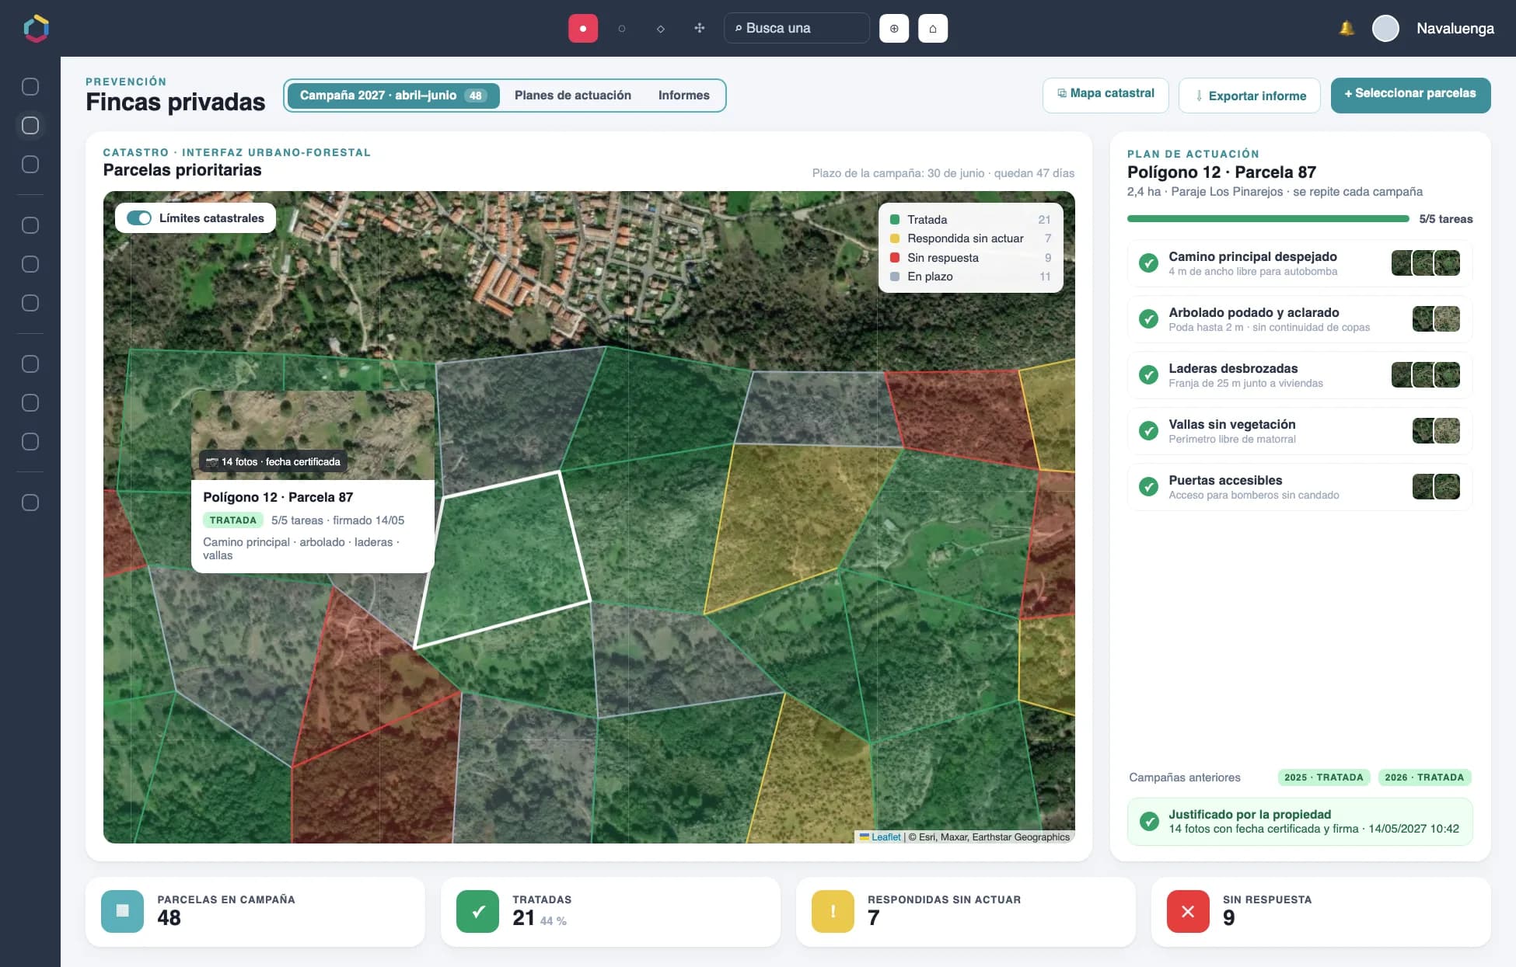
Task: Click the yellow exclamation Respondidas sin actuar icon
Action: point(833,911)
